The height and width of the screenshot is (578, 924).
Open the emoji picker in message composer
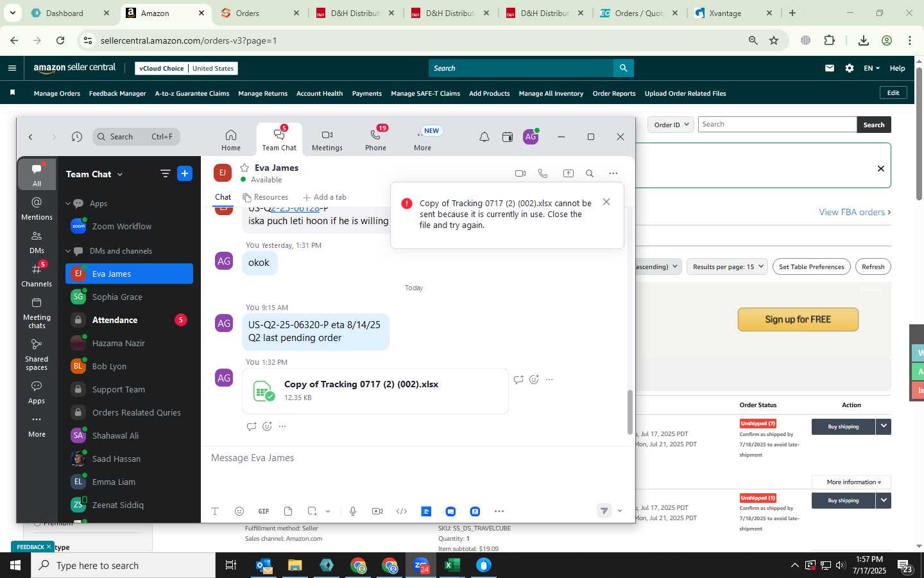[239, 511]
